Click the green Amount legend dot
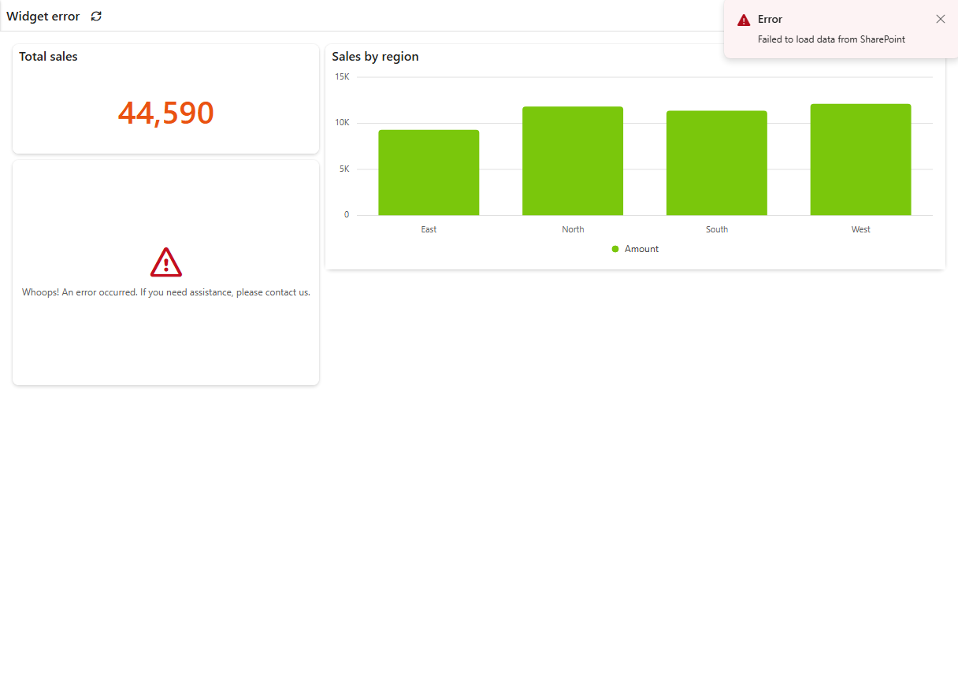 coord(615,249)
